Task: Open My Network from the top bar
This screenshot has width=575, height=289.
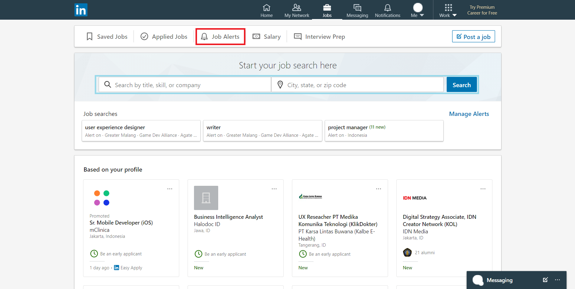Action: [x=297, y=11]
